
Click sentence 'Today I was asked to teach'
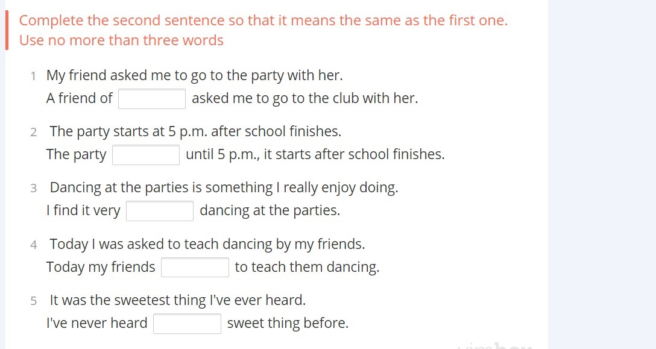[x=207, y=245]
